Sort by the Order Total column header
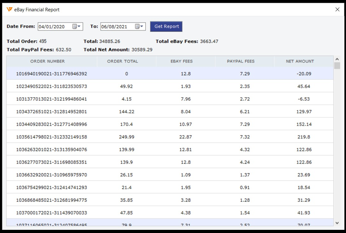The width and height of the screenshot is (346, 233). pos(123,61)
